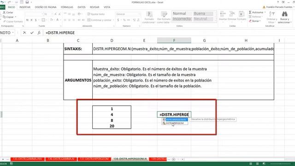Apply currency $ number format
Image resolution: width=295 pixels, height=166 pixels.
click(x=118, y=20)
